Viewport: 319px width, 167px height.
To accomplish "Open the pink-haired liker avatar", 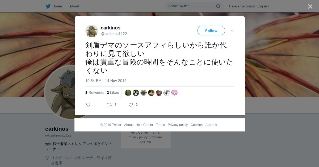I will click(x=174, y=93).
